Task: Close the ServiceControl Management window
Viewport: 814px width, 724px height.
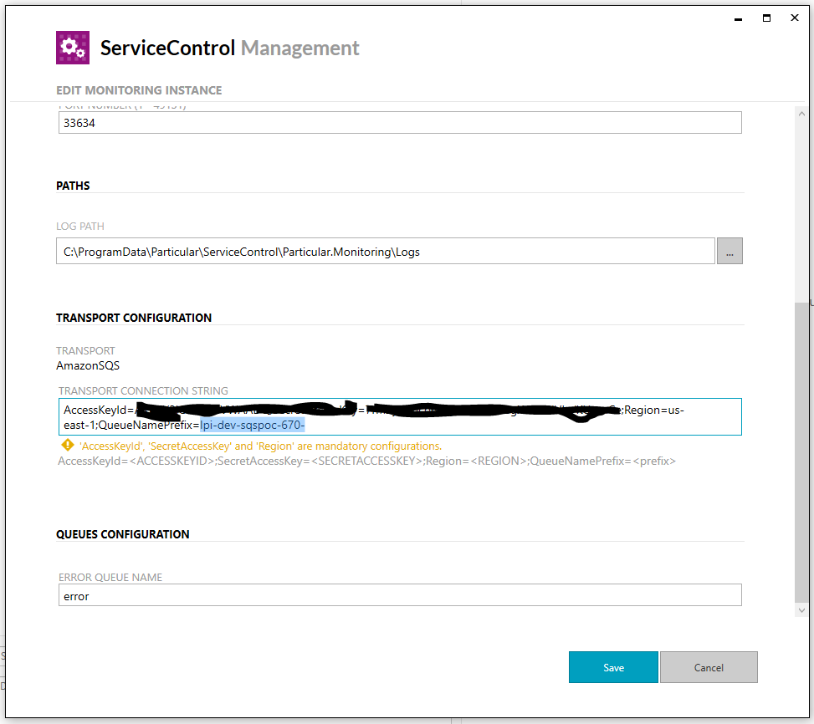Action: (794, 18)
